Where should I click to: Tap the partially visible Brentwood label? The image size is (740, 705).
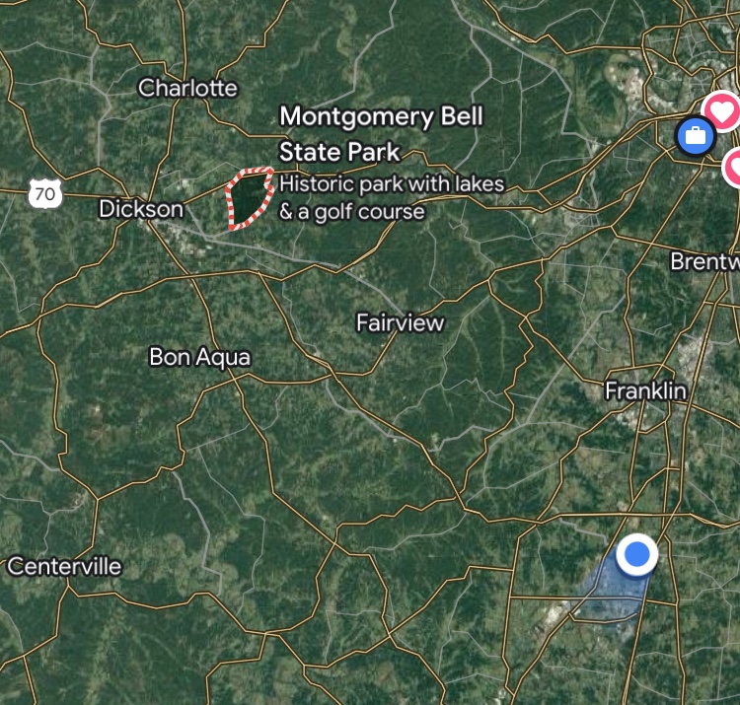pos(705,261)
